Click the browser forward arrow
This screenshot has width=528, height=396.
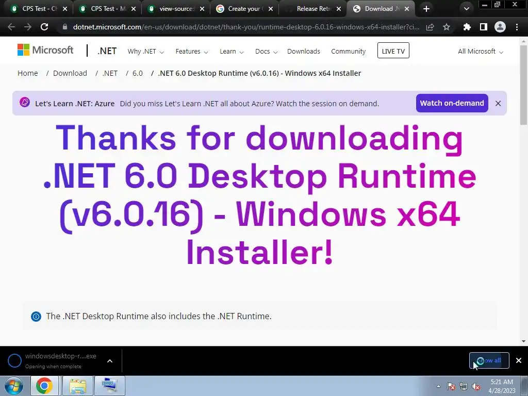coord(28,27)
